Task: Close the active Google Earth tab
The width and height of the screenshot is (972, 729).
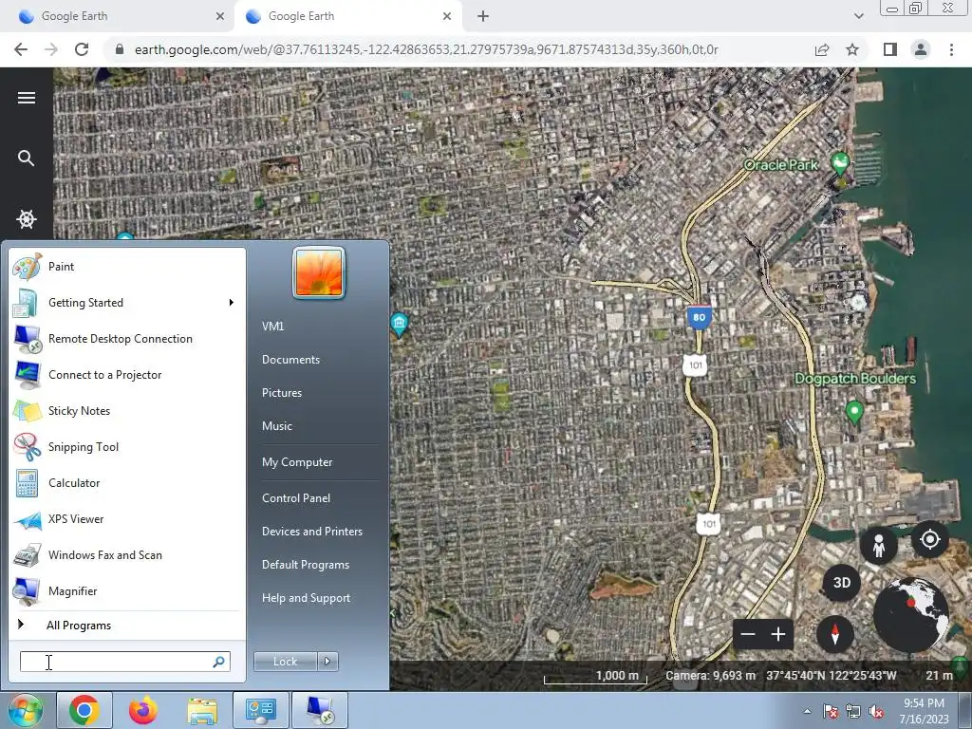Action: tap(447, 16)
